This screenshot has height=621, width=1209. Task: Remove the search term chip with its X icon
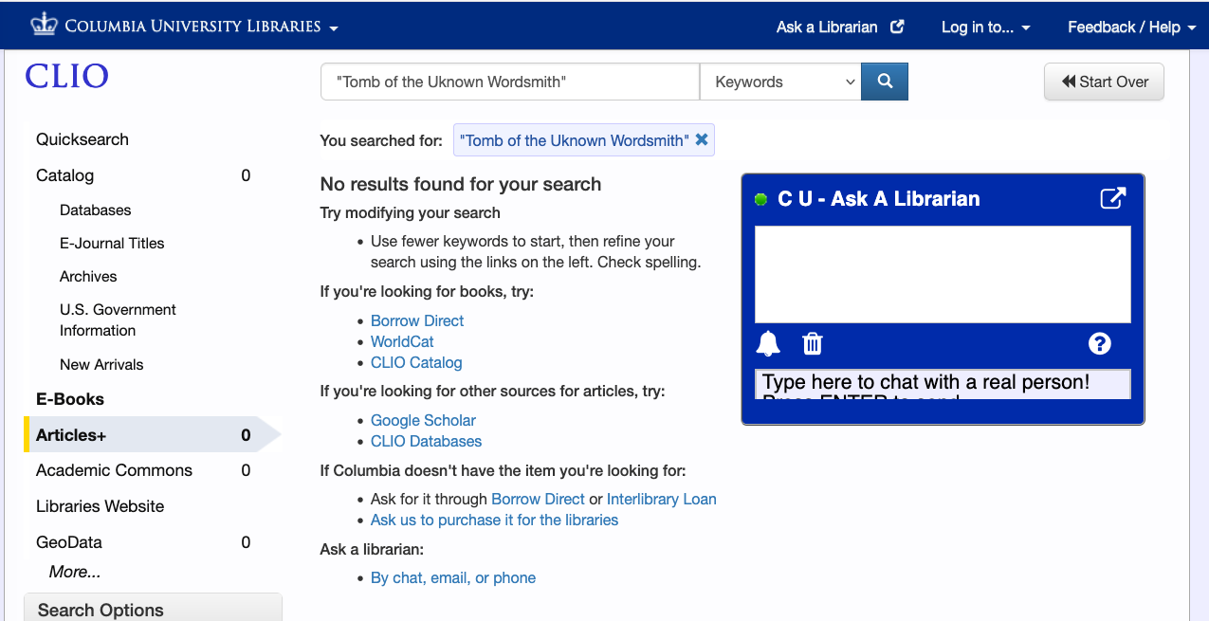(702, 139)
